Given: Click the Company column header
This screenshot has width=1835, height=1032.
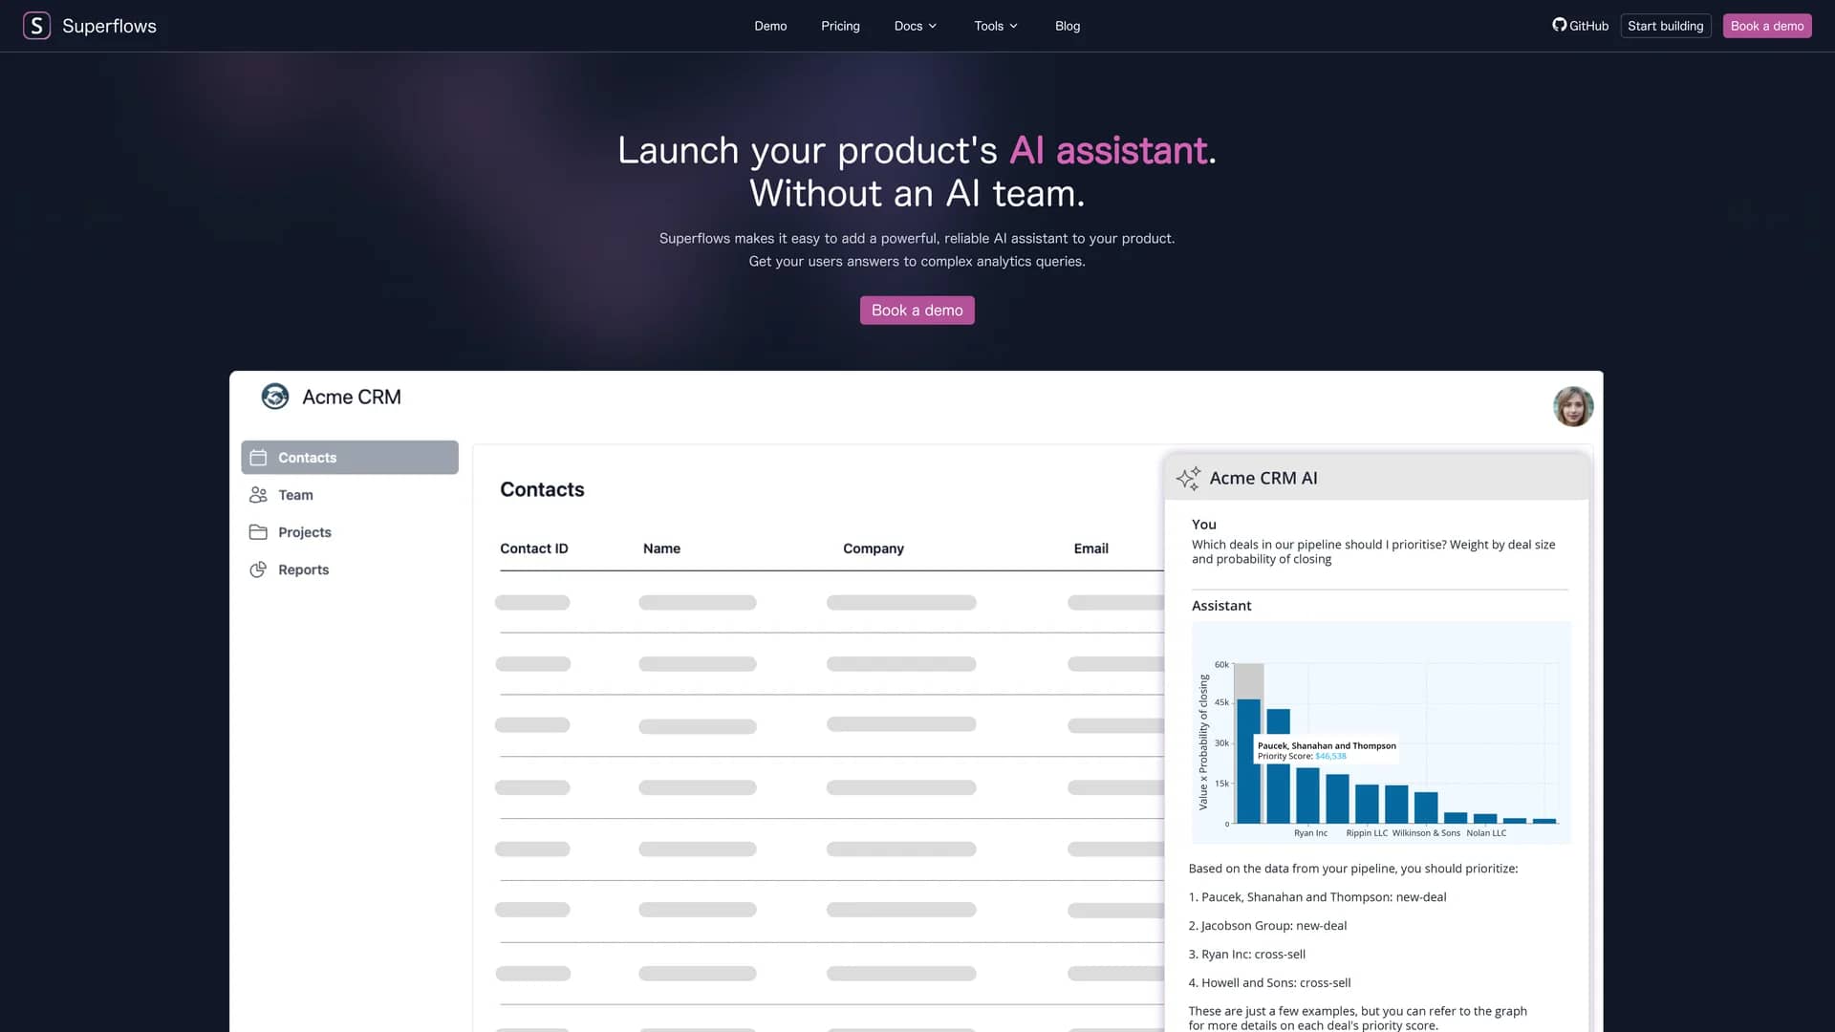Looking at the screenshot, I should click(873, 548).
